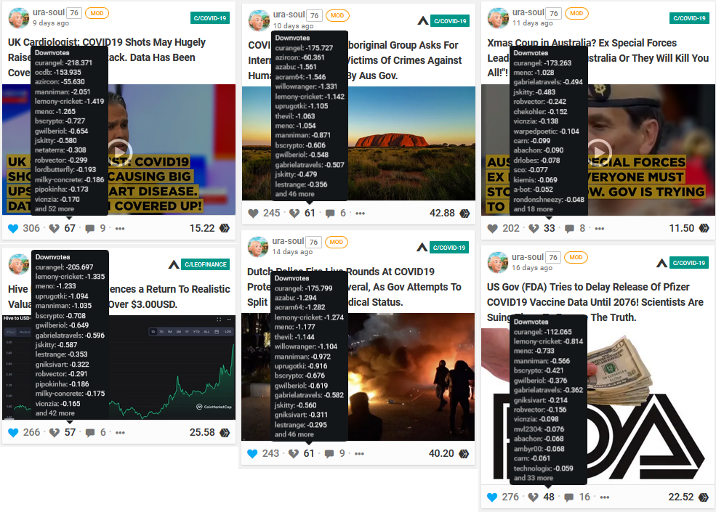
Task: Open ura-soul profile on the 11 days ago post
Action: coord(528,12)
